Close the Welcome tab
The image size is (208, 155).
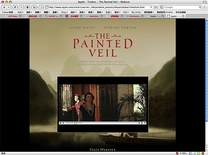[x=142, y=16]
